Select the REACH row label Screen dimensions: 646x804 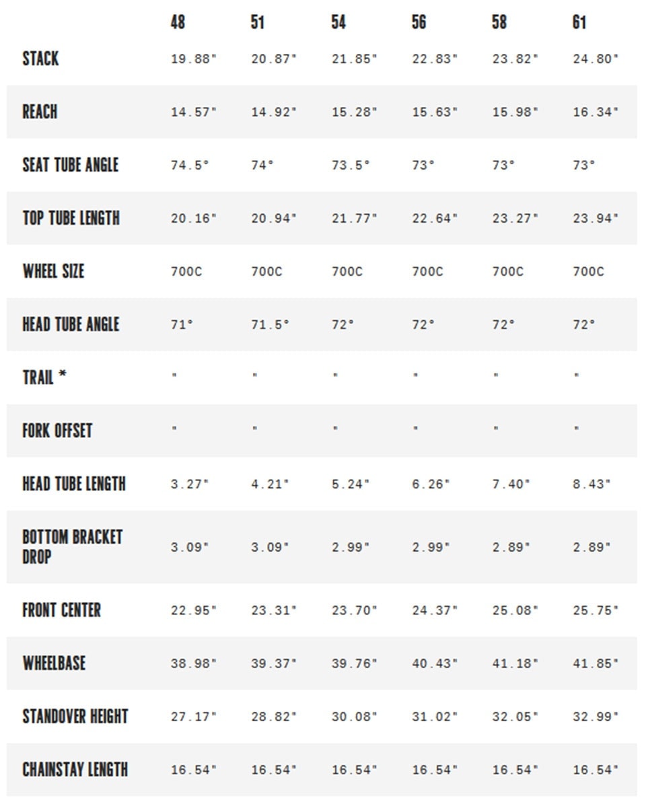[40, 112]
